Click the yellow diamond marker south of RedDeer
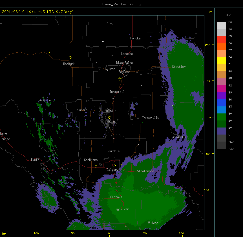 pyautogui.click(x=120, y=79)
